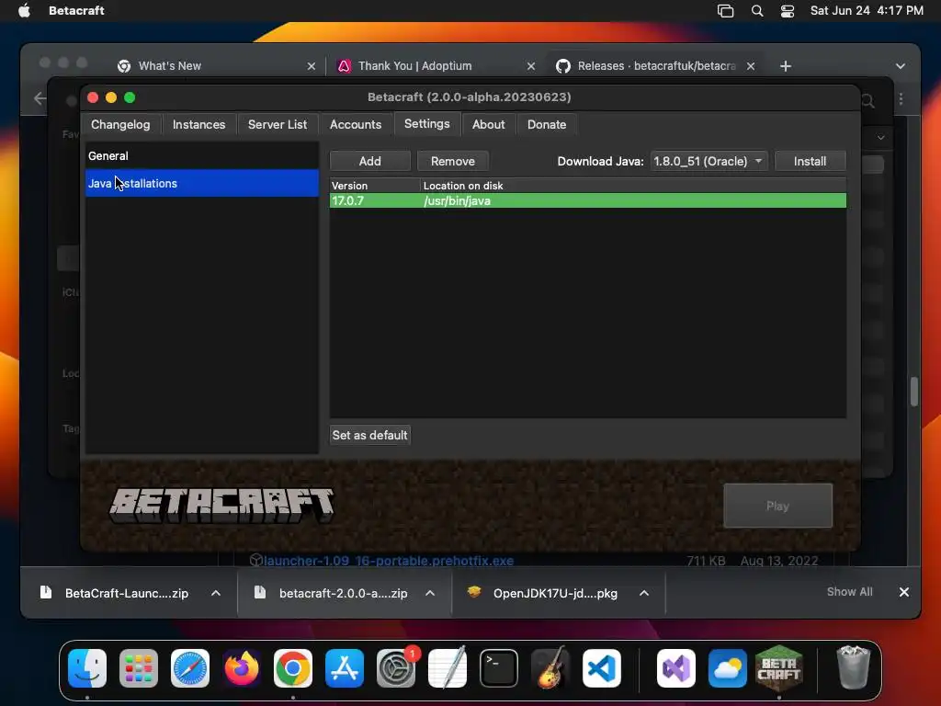Close the Thank You Adoptium tab

point(530,66)
